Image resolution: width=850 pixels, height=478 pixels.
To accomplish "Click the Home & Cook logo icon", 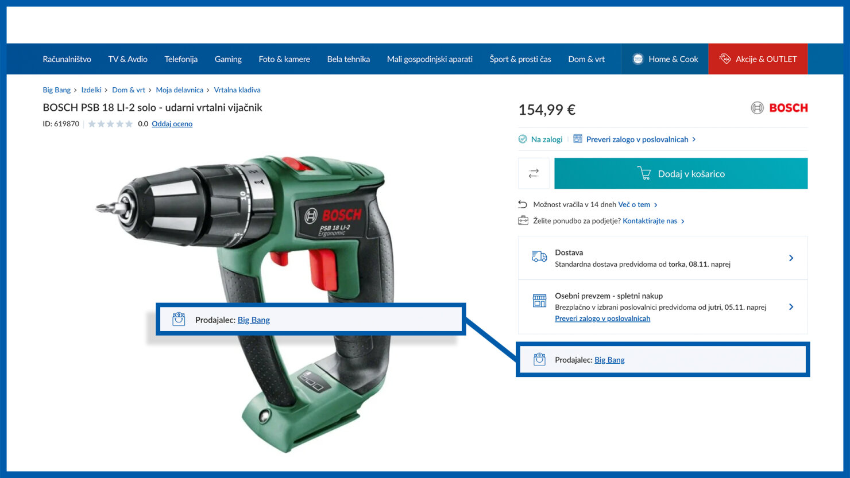I will click(637, 59).
